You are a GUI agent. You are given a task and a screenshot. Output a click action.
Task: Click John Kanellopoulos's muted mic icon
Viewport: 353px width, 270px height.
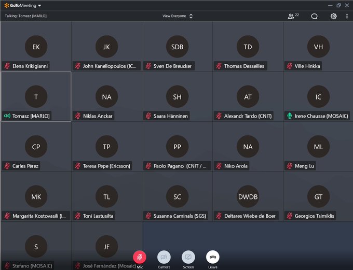click(x=78, y=66)
